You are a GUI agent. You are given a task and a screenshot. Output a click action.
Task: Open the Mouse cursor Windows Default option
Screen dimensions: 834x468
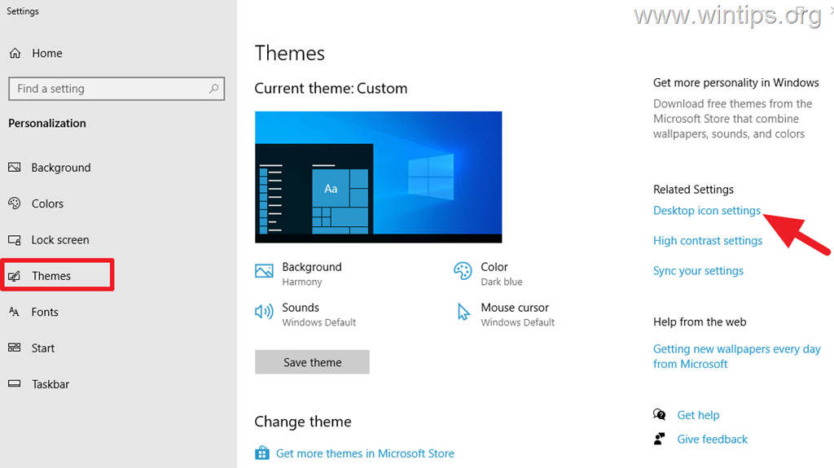pos(505,314)
